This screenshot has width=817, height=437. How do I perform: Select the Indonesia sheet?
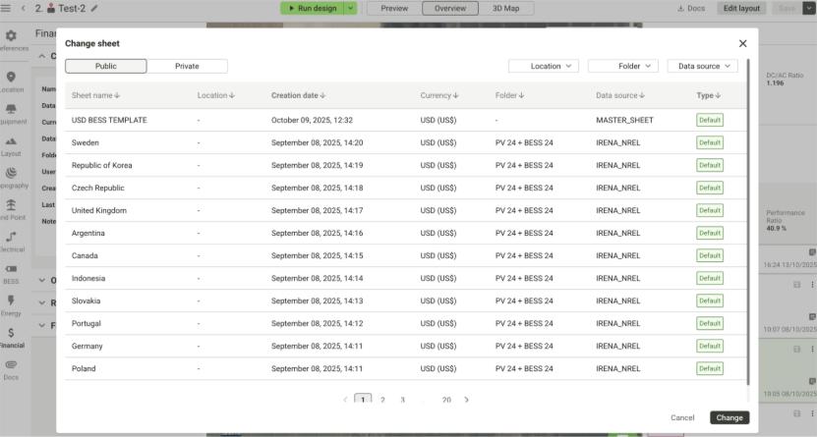pos(405,278)
